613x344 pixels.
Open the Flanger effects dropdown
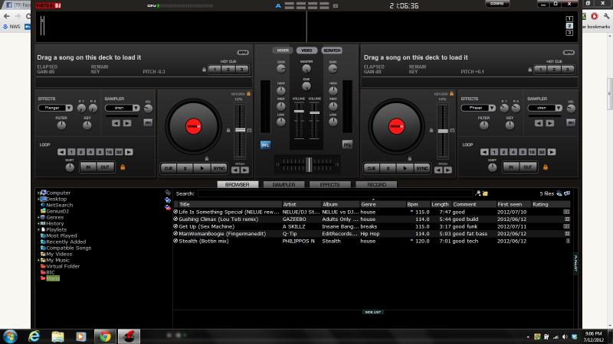coord(55,108)
